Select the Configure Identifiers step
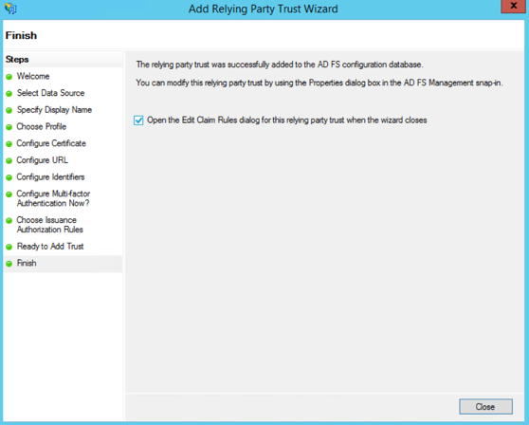The height and width of the screenshot is (425, 529). tap(50, 176)
